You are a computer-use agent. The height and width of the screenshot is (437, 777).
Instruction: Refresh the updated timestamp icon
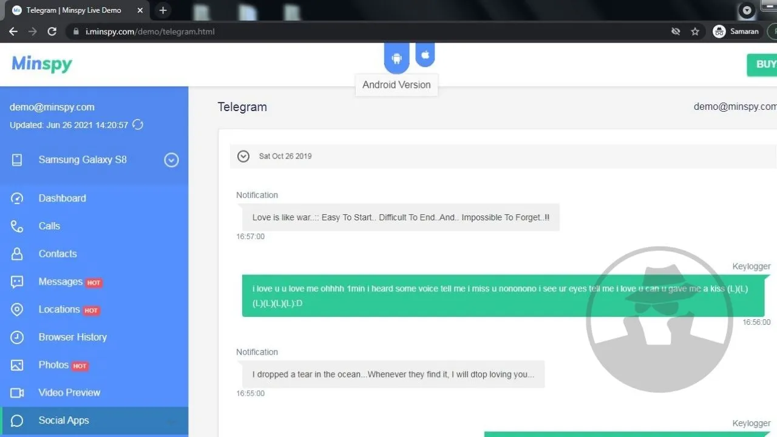[x=138, y=125]
